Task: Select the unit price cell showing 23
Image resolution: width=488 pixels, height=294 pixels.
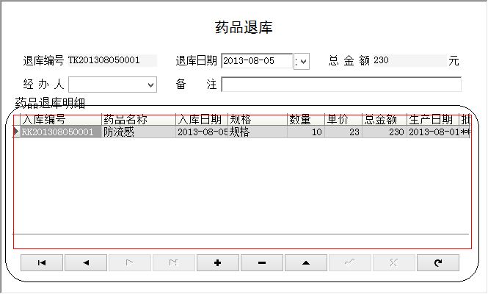Action: [343, 132]
